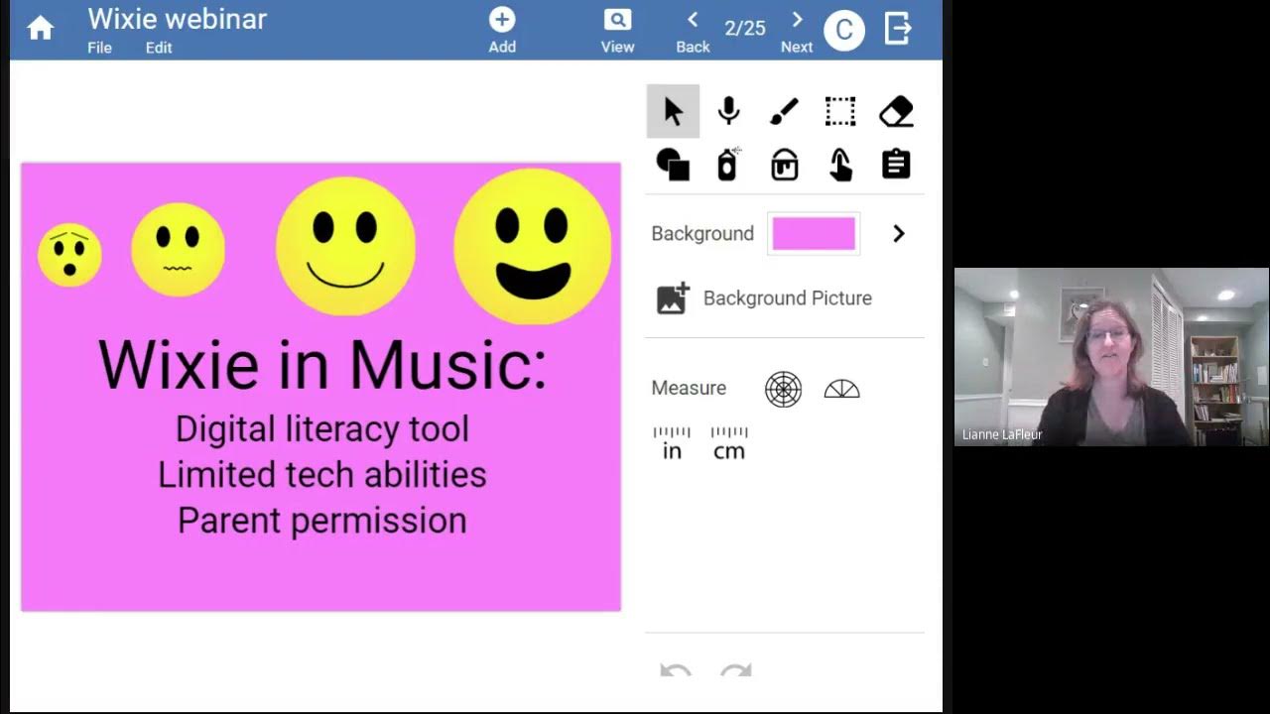Select the spray can tool
This screenshot has height=714, width=1270.
(728, 165)
